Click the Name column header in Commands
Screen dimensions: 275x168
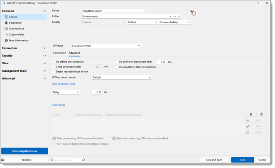pos(63,115)
